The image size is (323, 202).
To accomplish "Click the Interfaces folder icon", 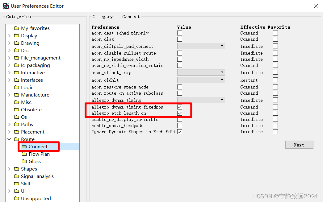I will tap(16, 80).
